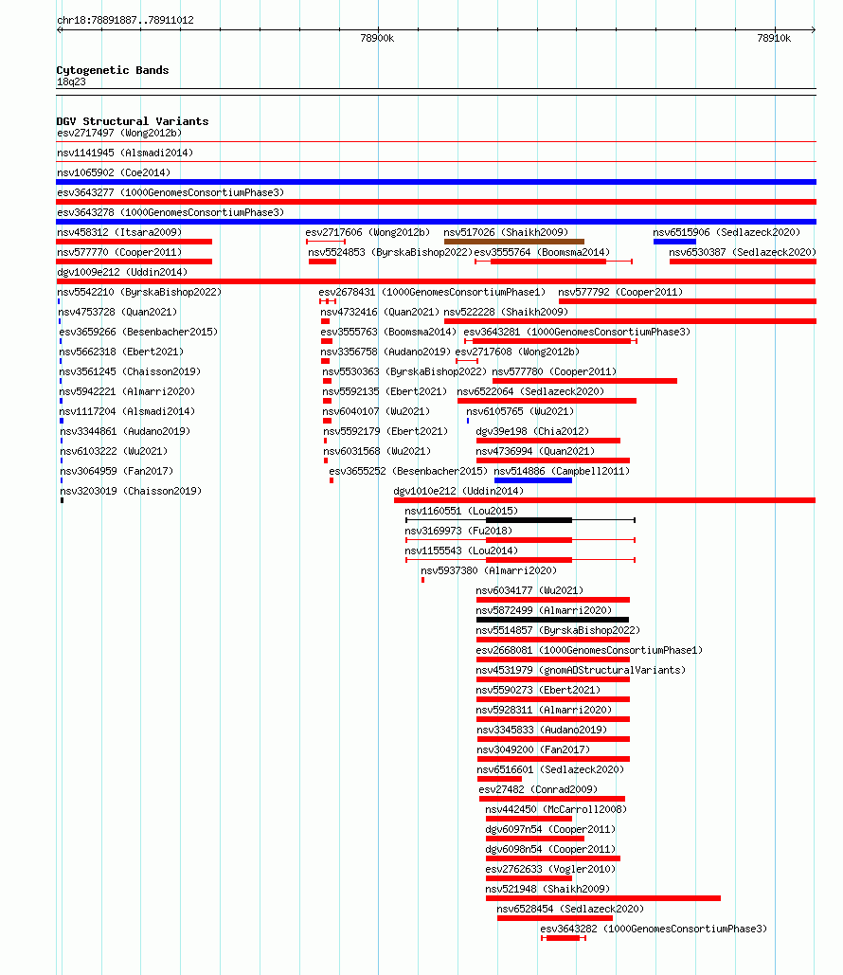
Task: Click the esv3659266 (Besenbacher2015) label
Action: click(x=138, y=332)
